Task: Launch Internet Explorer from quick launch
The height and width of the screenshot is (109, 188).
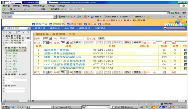Action: (13, 107)
